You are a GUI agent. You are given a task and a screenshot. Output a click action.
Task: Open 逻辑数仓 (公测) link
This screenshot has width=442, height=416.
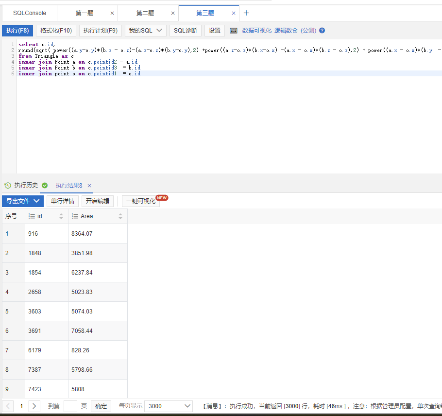[x=295, y=31]
